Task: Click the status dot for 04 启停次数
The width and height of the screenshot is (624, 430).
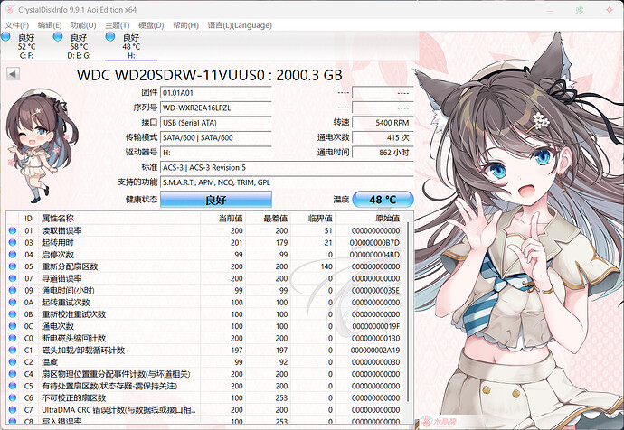Action: (x=13, y=255)
